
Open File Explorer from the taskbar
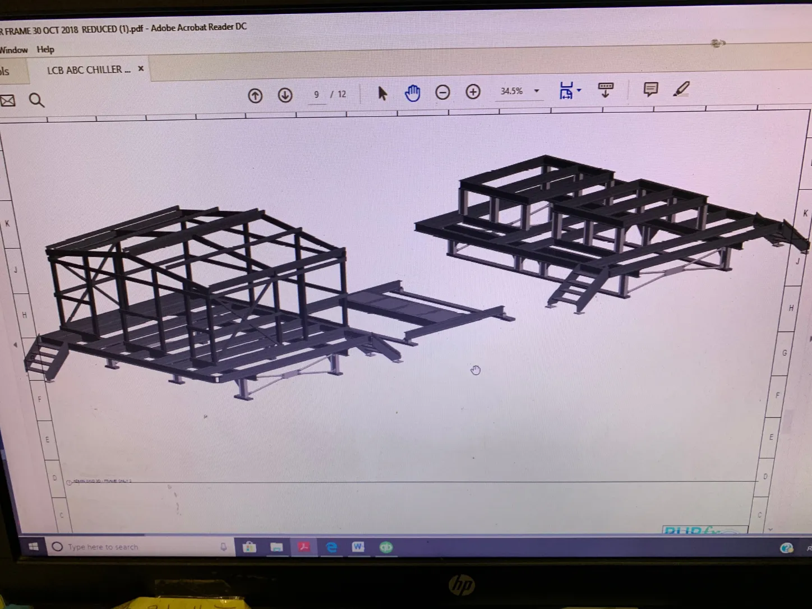[276, 547]
